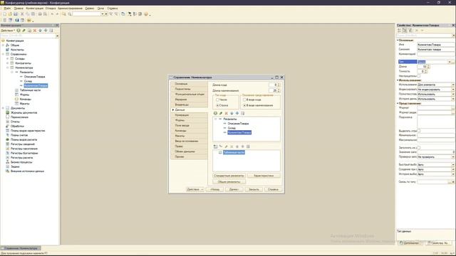456x256 pixels.
Task: Collapse the "Номенклатура" node in the configuration tree
Action: pyautogui.click(x=8, y=68)
